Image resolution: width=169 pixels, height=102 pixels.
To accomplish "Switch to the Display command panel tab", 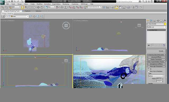I will 161,20.
